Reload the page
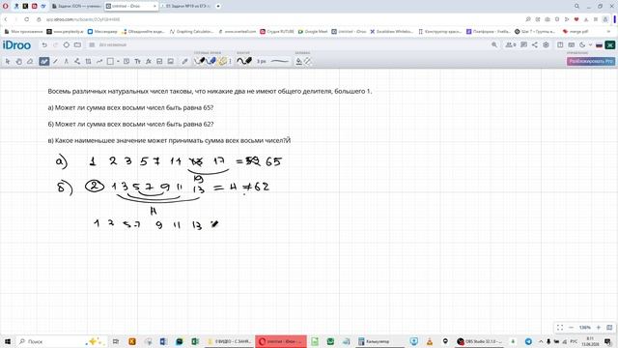The width and height of the screenshot is (618, 348). 26,19
